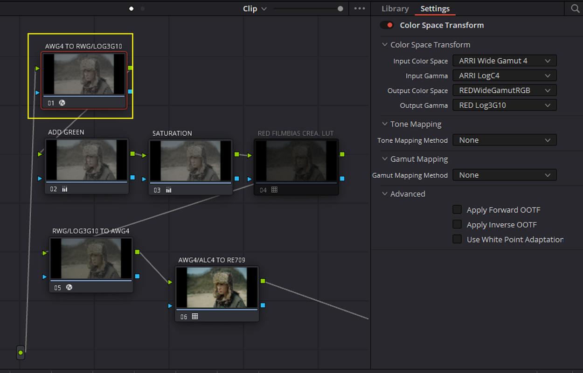Click the green source input node circle
The height and width of the screenshot is (373, 583).
pos(21,353)
